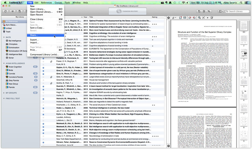
Task: Click the open PDF externally icon
Action: [180, 18]
